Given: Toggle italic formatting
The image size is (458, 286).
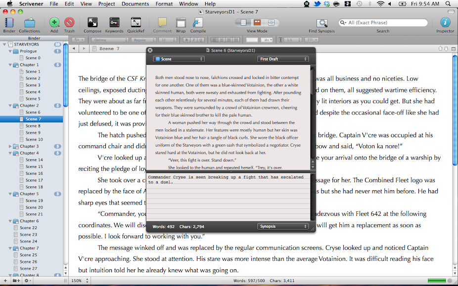Looking at the screenshot, I should [x=193, y=40].
